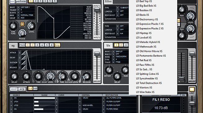Open the oscillator MODE arrow
This screenshot has width=203, height=113.
(x=18, y=15)
